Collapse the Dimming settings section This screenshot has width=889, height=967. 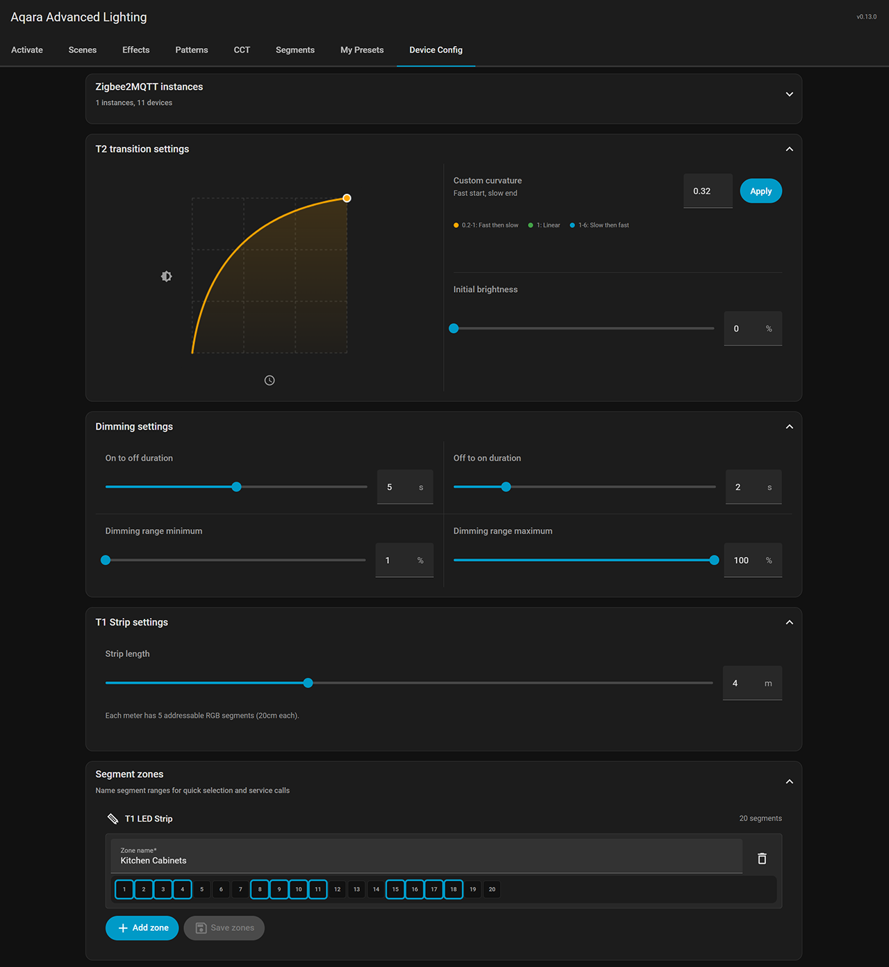(x=789, y=426)
